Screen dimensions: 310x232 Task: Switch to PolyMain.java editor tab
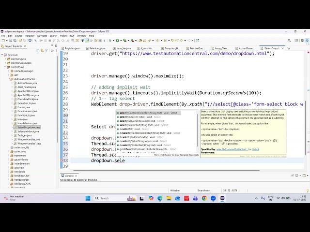click(x=71, y=48)
